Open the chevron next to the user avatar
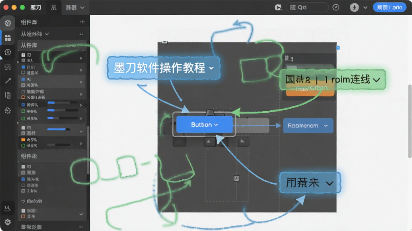The width and height of the screenshot is (412, 231). click(365, 8)
